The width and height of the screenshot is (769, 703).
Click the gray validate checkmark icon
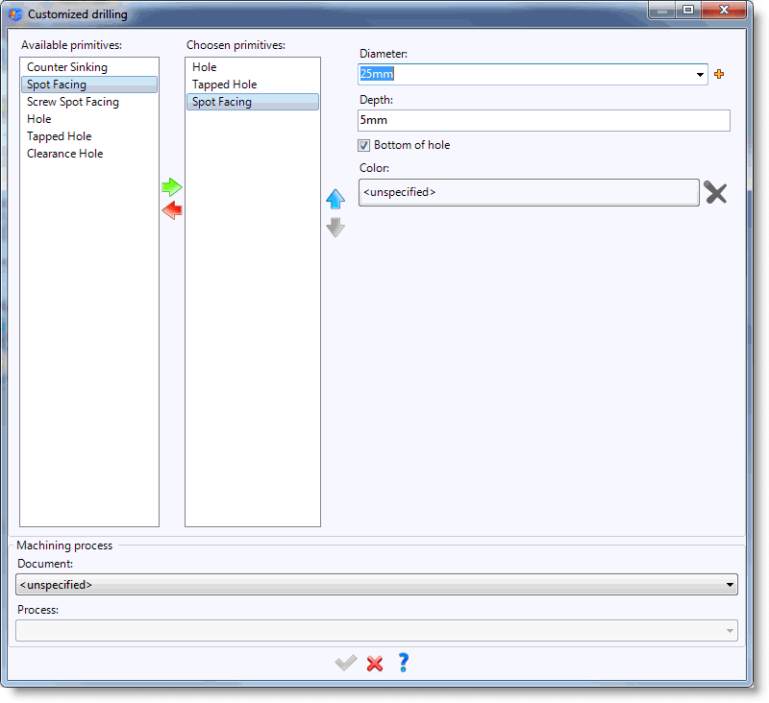345,663
